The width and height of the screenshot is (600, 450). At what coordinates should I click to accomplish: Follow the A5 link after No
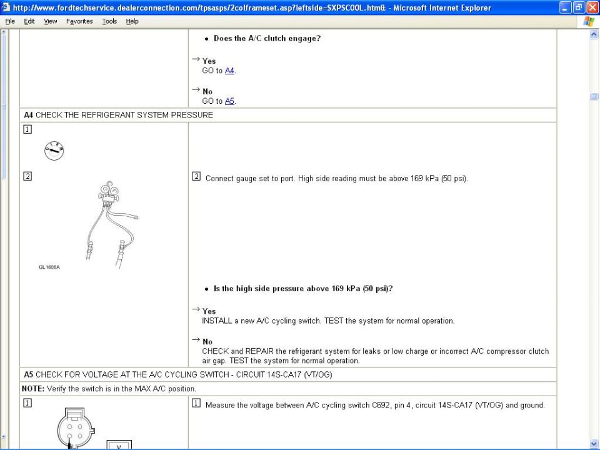pos(229,101)
